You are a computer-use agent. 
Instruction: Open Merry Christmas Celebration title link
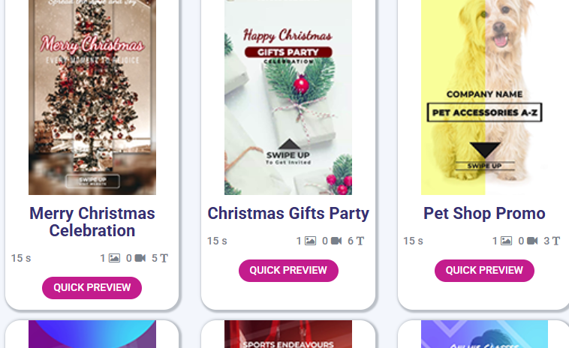coord(92,222)
